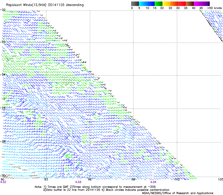The image size is (223, 195).
Task: Click the '-26' latitude axis label
Action: [x=3, y=108]
